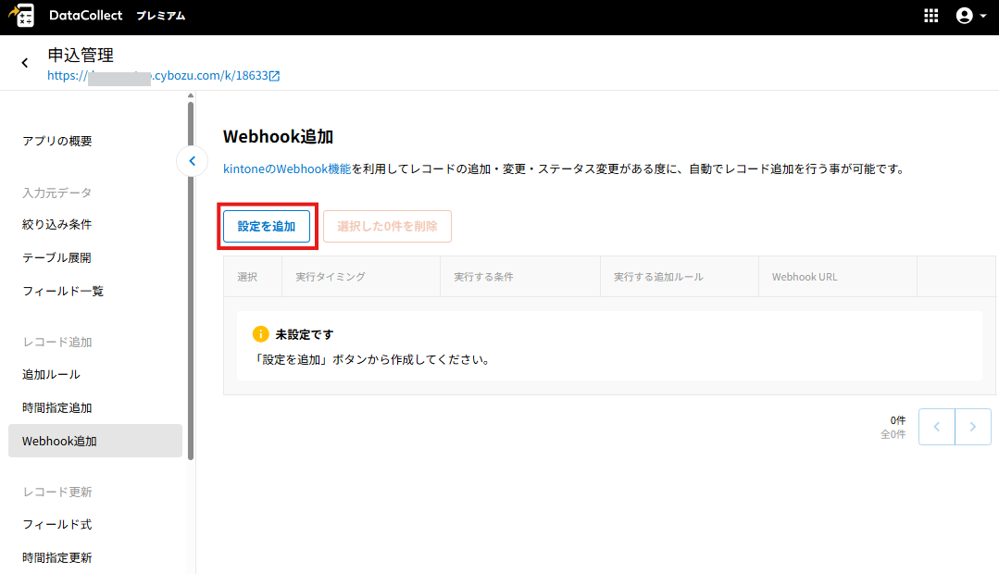Click the 設定を追加 button
This screenshot has width=999, height=574.
coord(267,226)
